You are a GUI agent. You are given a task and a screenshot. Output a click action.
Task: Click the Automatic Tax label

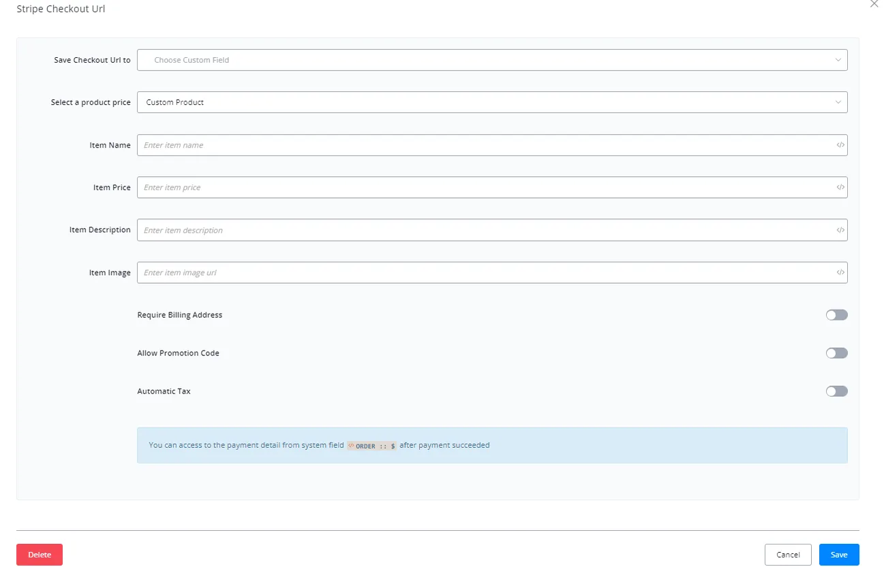164,391
